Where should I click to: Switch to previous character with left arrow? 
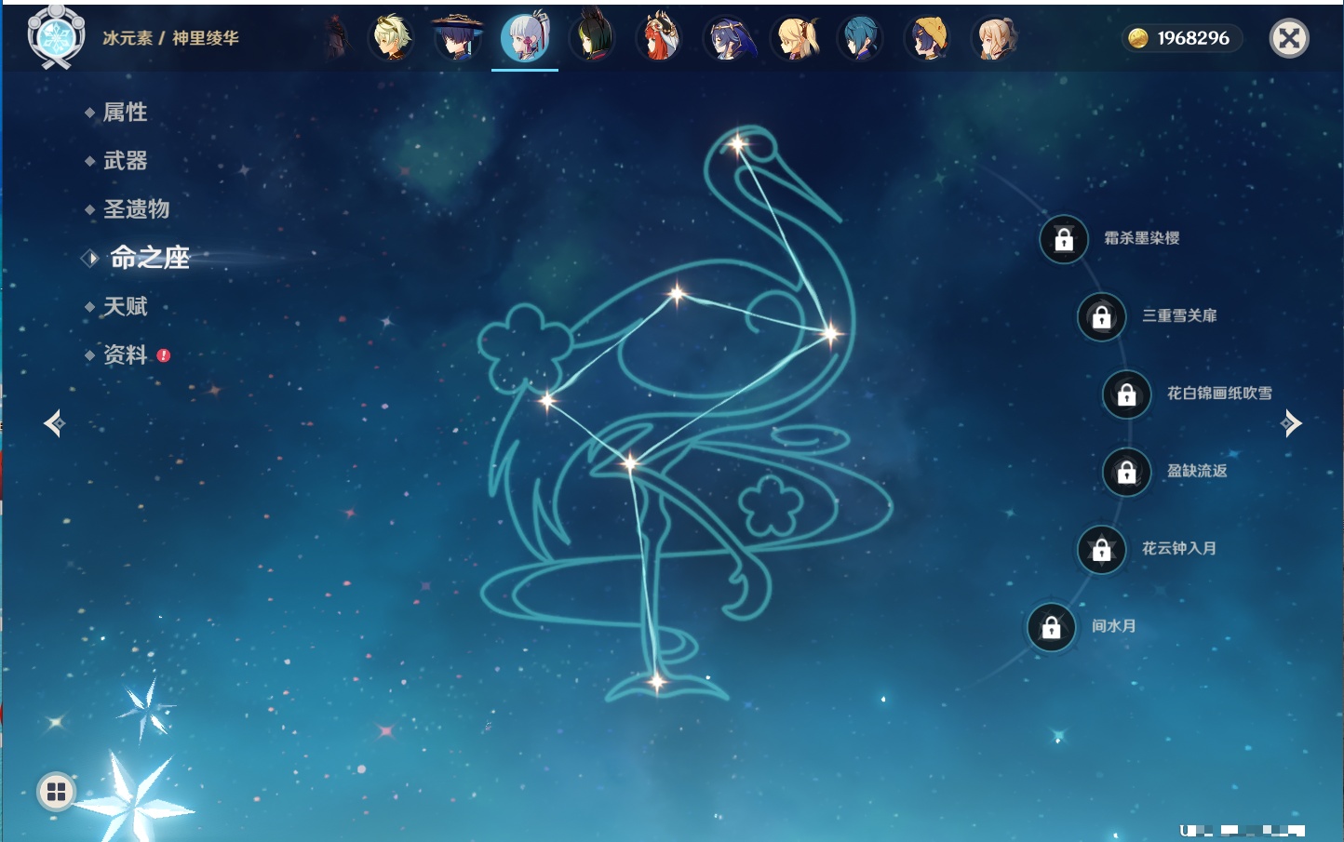(x=54, y=423)
